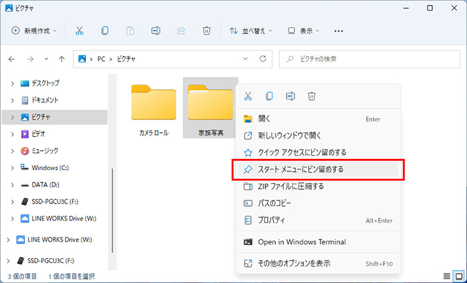This screenshot has height=283, width=467.
Task: Choose プロパティ in the context menu
Action: (271, 220)
